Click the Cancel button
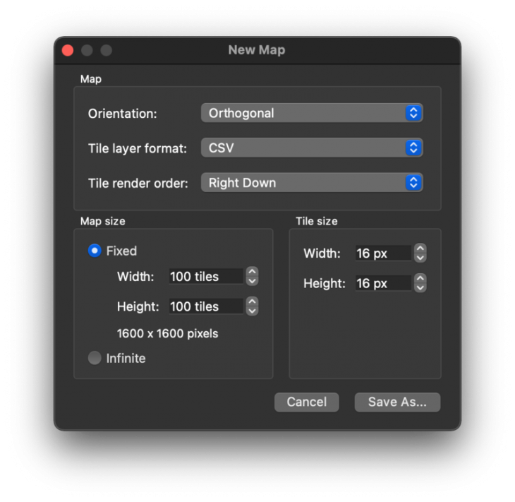This screenshot has height=502, width=515. 307,402
